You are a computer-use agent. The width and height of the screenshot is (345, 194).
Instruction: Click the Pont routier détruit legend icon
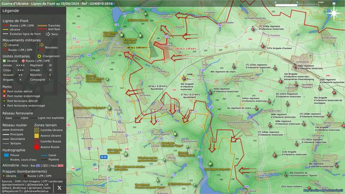tap(4, 91)
